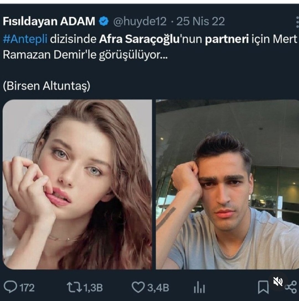Viewport: 299px width, 301px height.
Task: Open the right selfie photo of the man
Action: (x=227, y=184)
